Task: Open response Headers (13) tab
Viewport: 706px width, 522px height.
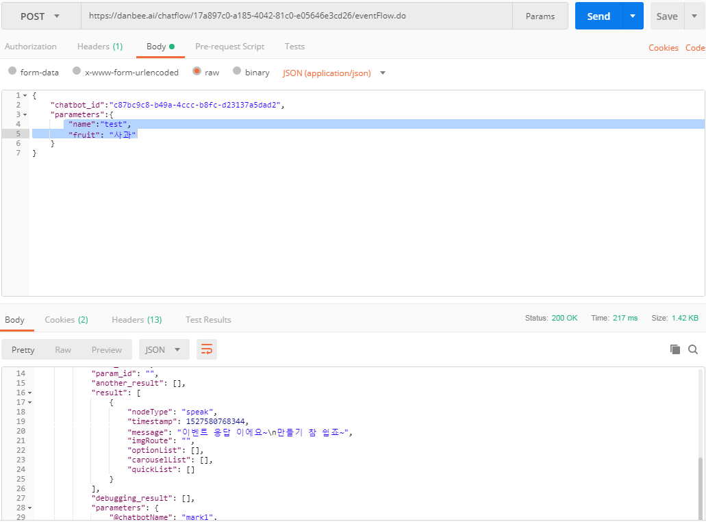Action: 137,320
